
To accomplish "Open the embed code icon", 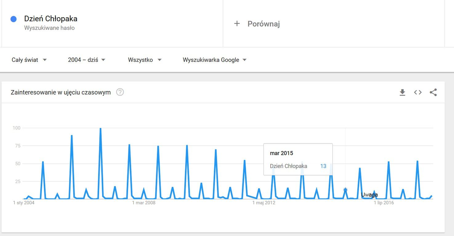I will 418,92.
